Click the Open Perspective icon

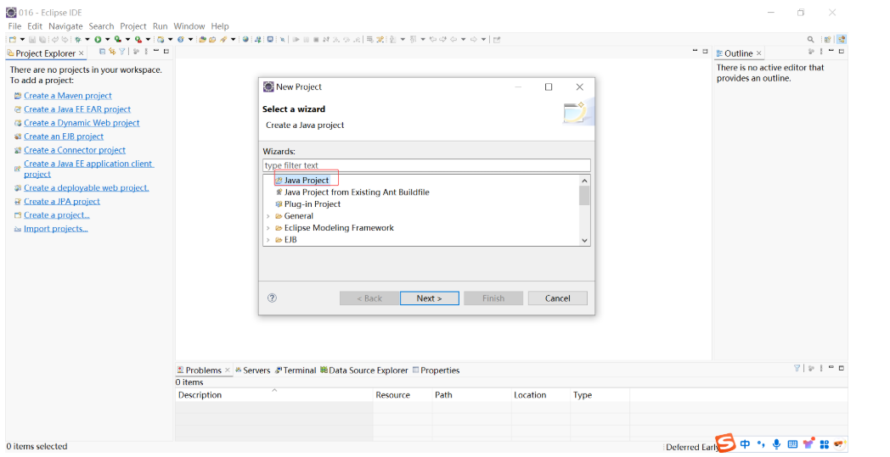pos(827,39)
